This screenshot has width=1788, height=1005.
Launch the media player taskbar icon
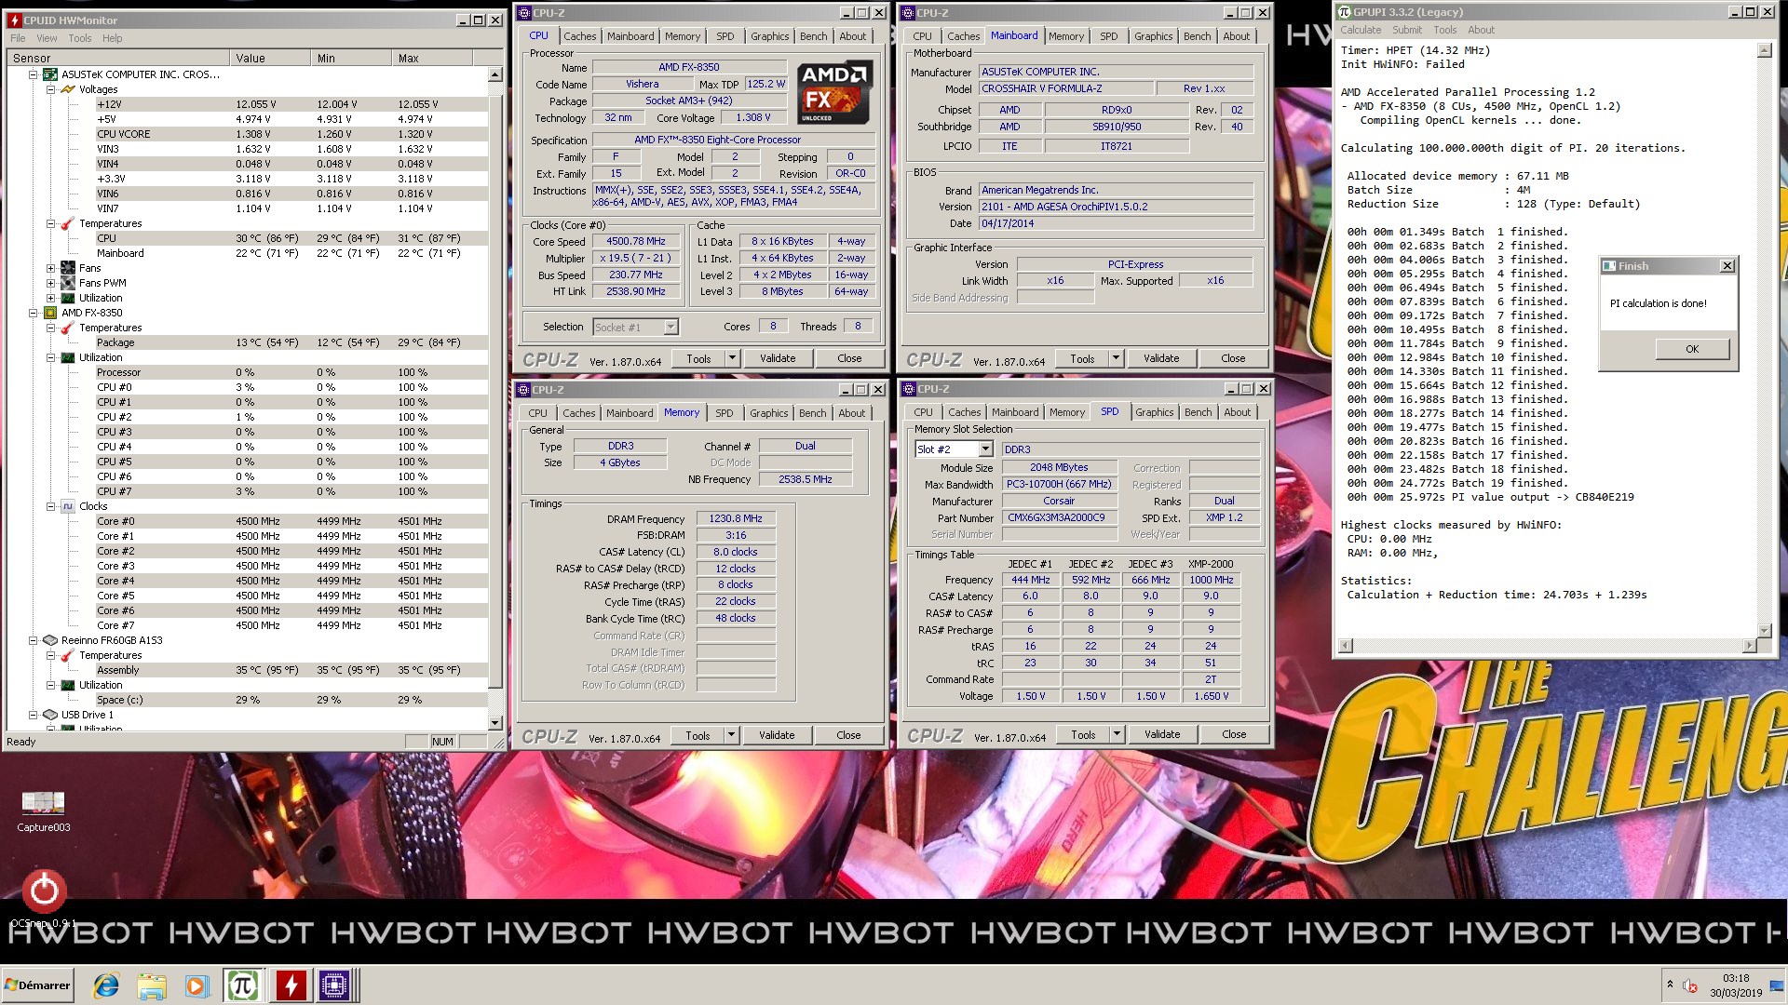196,985
